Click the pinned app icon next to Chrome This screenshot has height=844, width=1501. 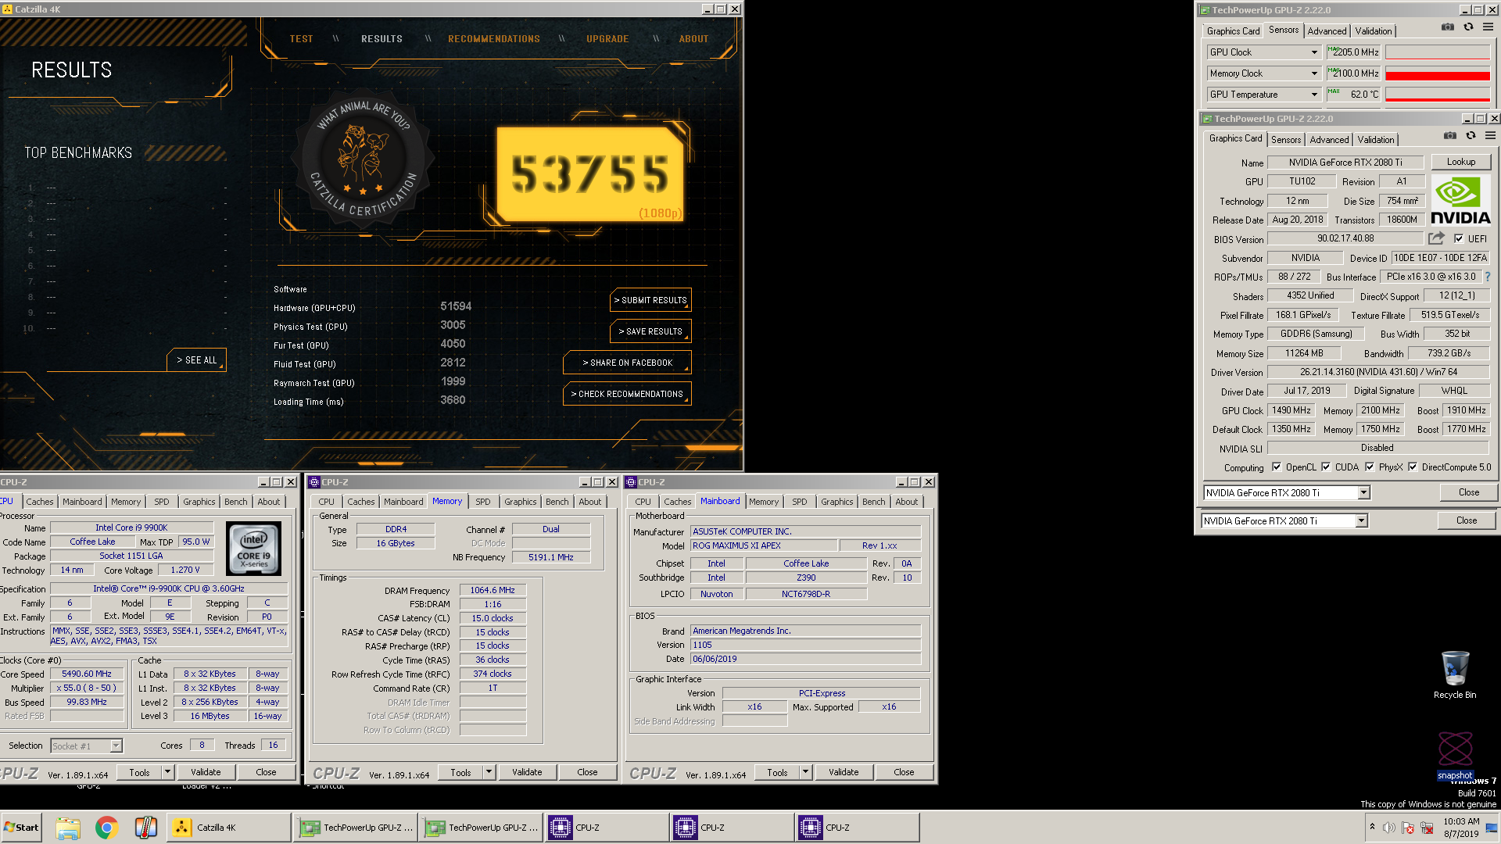146,828
